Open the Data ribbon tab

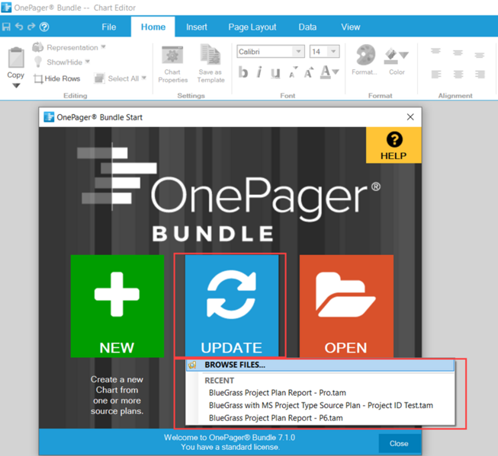click(307, 27)
